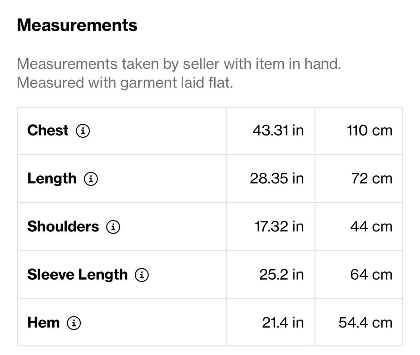
Task: Click the 28.35 in length value
Action: (277, 179)
